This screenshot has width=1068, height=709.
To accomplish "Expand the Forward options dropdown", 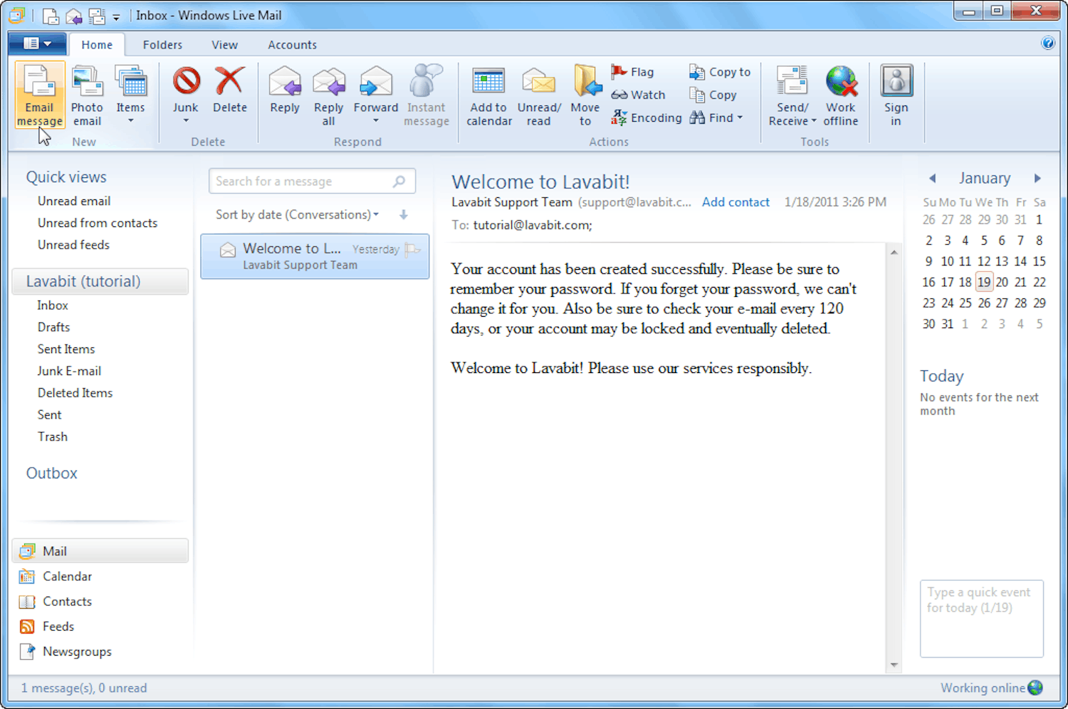I will coord(375,119).
